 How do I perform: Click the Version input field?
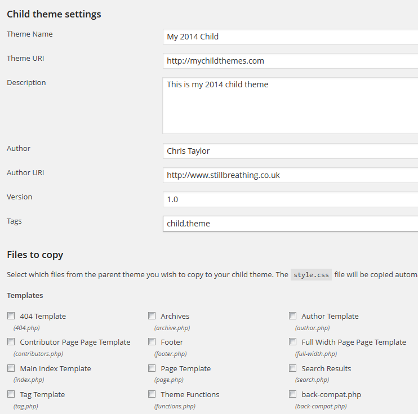coord(290,199)
